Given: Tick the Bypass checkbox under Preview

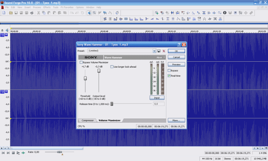Looking at the screenshot, I should [169, 71].
